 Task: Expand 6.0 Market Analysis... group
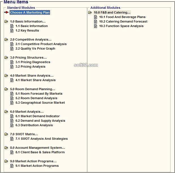point(27,112)
